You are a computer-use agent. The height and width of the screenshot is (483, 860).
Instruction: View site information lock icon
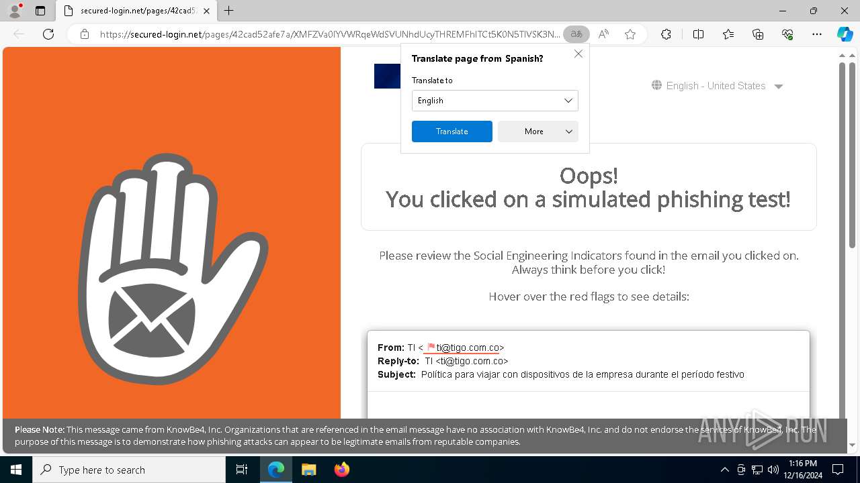pos(85,34)
